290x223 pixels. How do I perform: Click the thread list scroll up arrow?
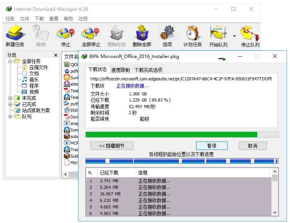(x=275, y=171)
